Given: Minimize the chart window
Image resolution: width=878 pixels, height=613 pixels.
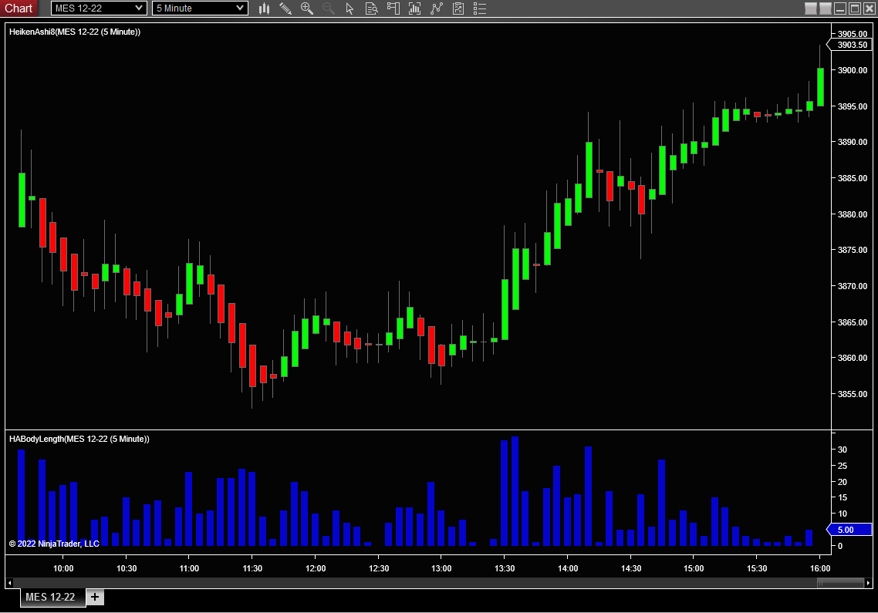Looking at the screenshot, I should [x=840, y=8].
